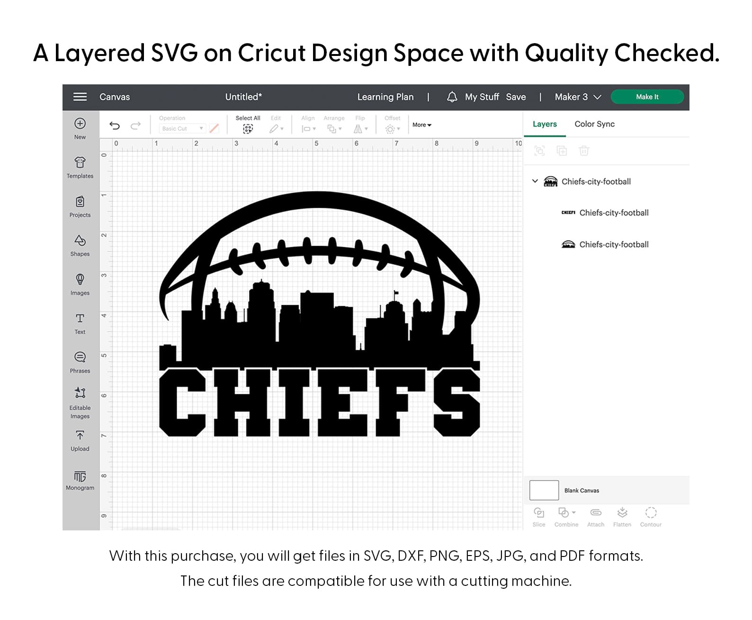
Task: Click the Flatten tool
Action: (622, 517)
